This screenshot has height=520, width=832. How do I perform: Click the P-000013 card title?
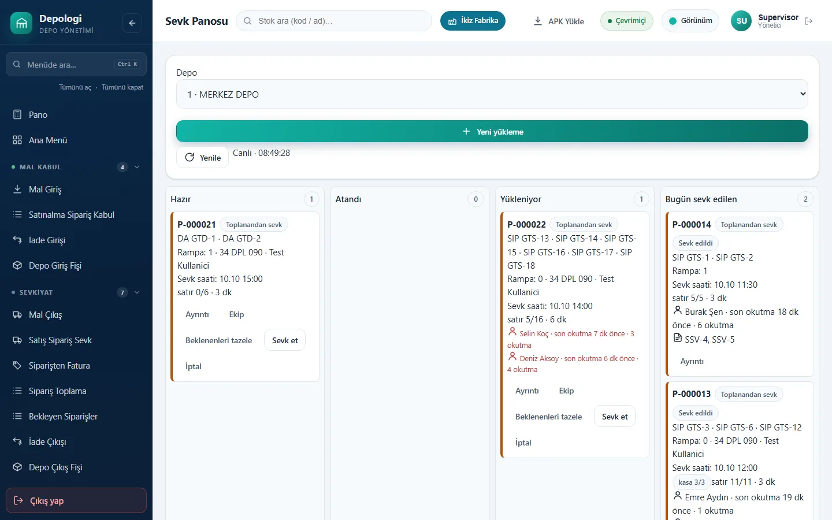pyautogui.click(x=692, y=394)
